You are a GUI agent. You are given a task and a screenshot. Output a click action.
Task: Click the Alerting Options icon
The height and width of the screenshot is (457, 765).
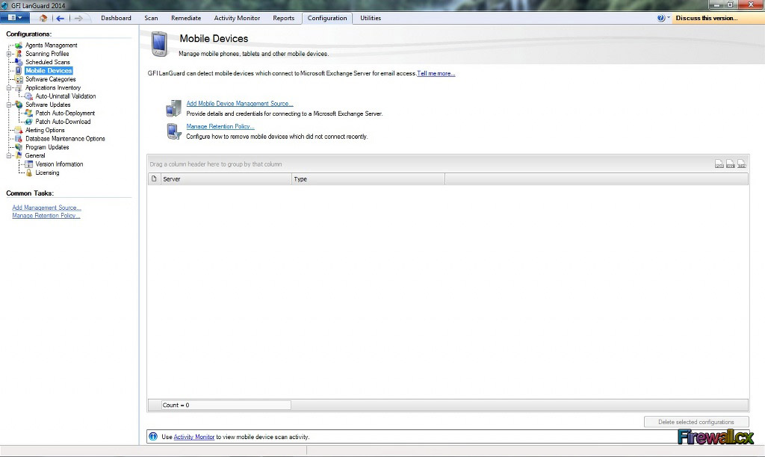19,130
